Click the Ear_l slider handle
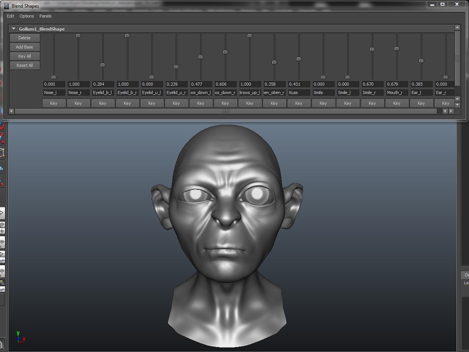 pos(422,61)
